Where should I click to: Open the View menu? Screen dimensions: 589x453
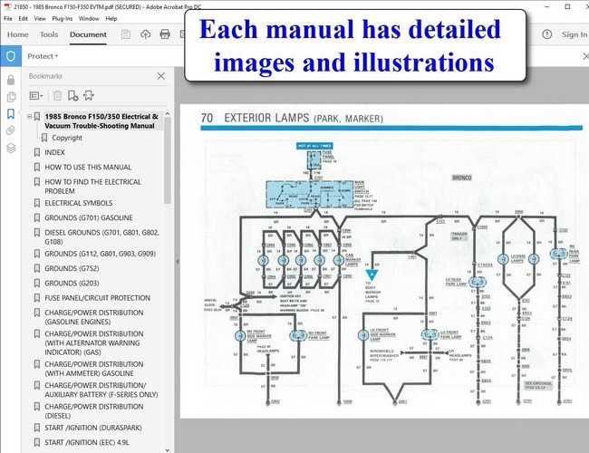pyautogui.click(x=40, y=18)
